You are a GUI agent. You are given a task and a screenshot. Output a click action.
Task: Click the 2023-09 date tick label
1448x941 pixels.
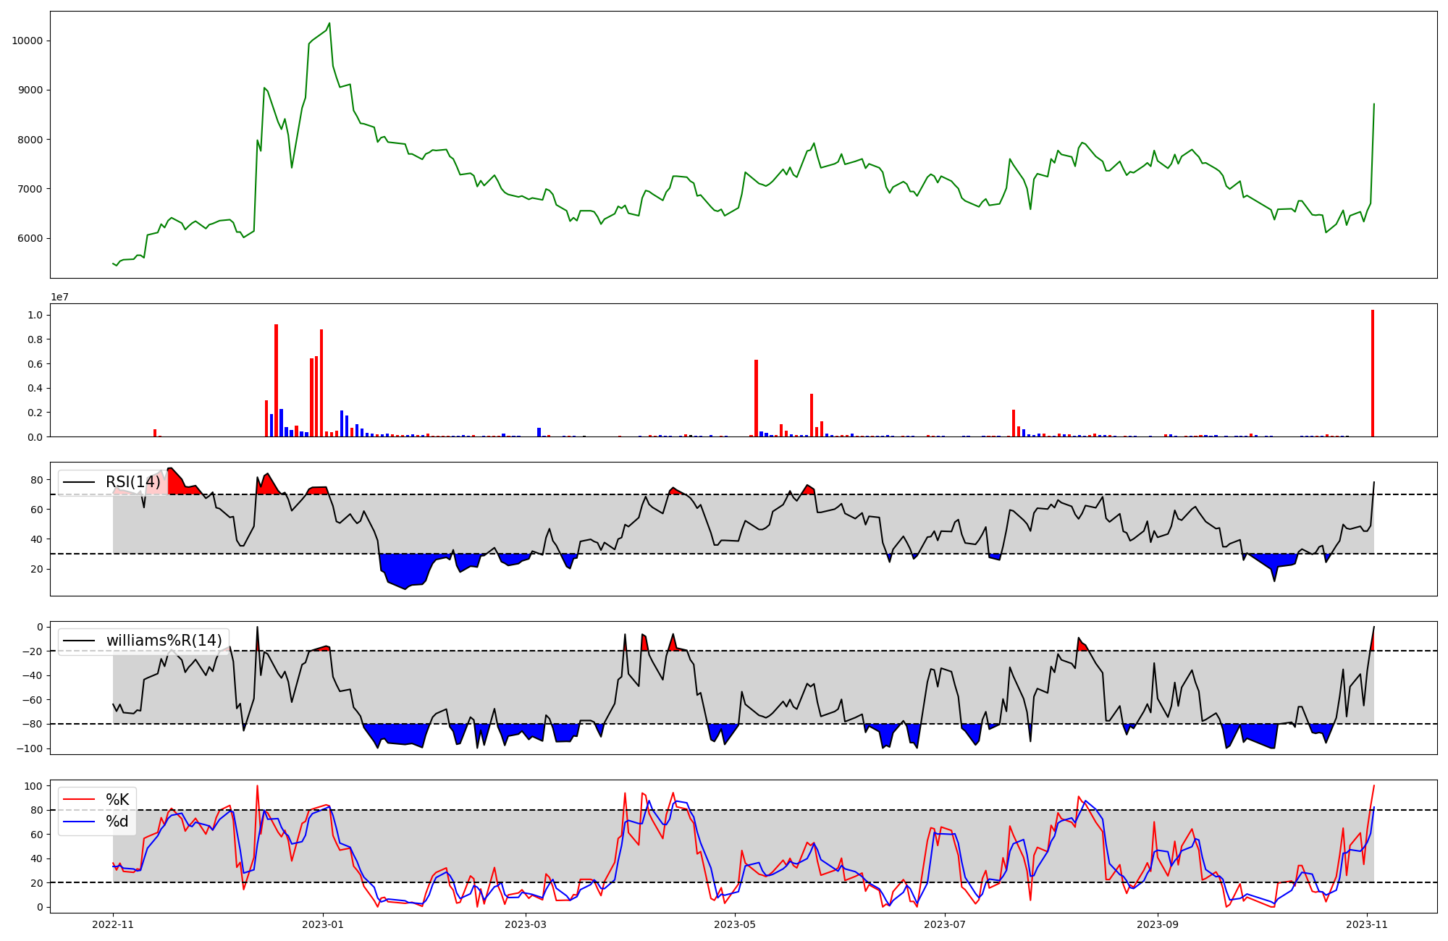pos(1158,924)
